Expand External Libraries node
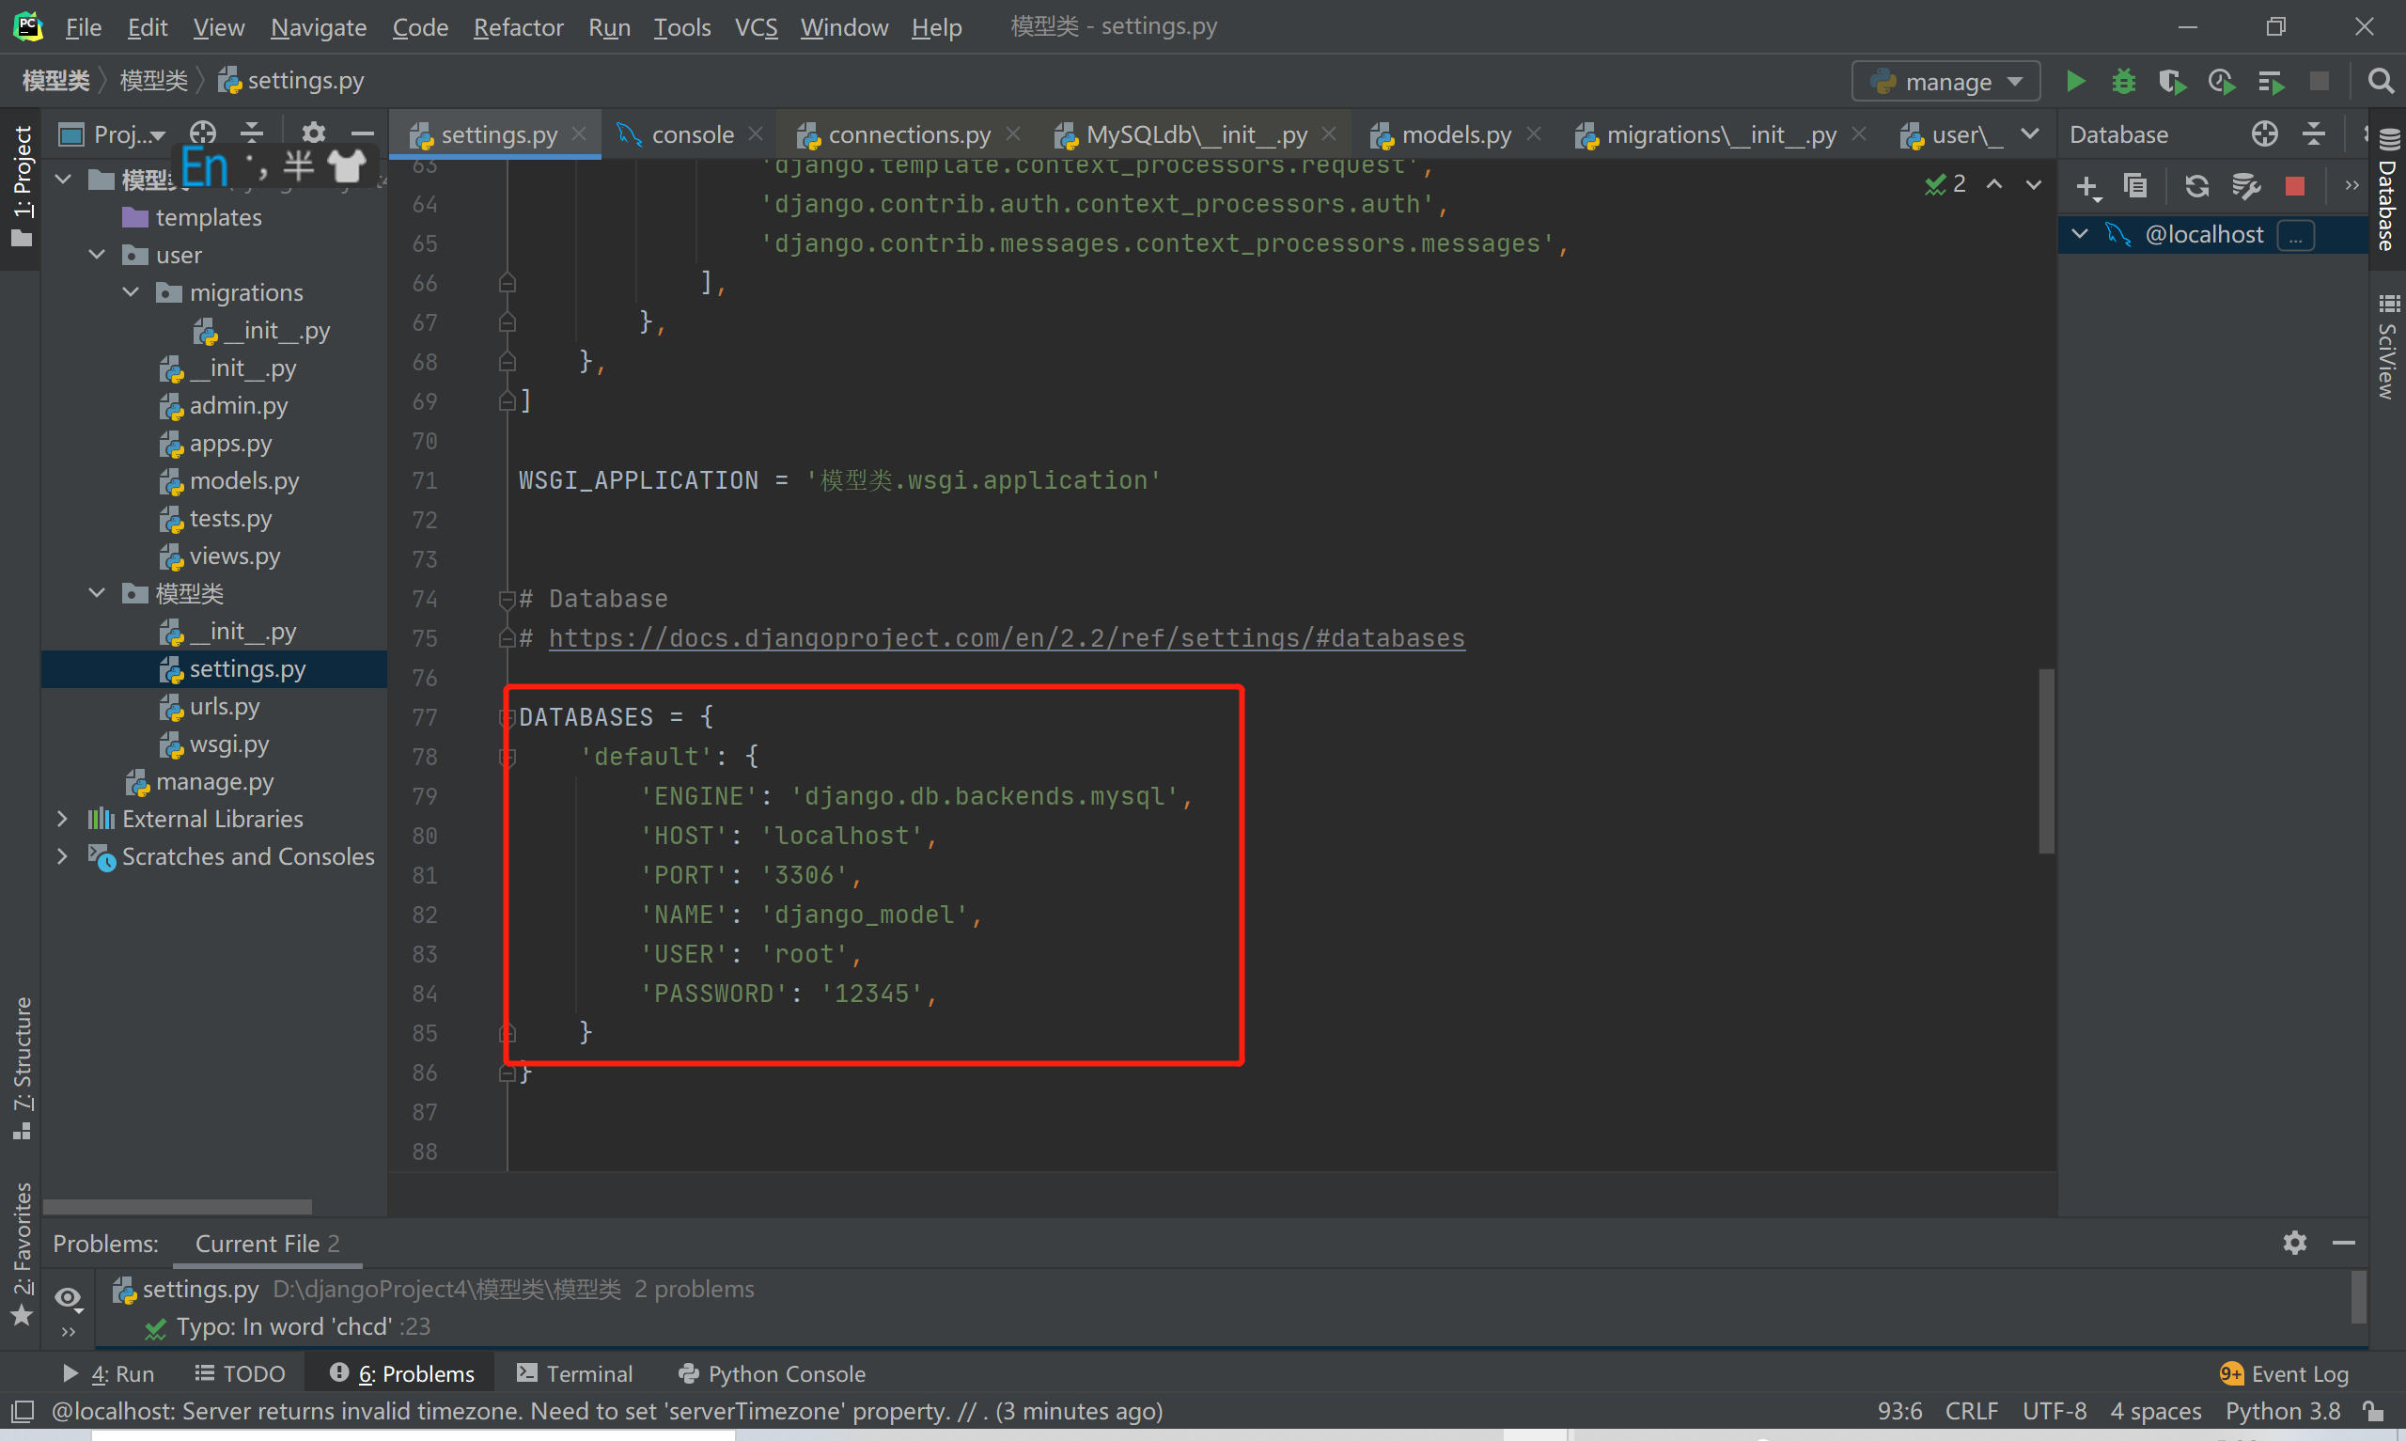The height and width of the screenshot is (1441, 2406). [63, 819]
